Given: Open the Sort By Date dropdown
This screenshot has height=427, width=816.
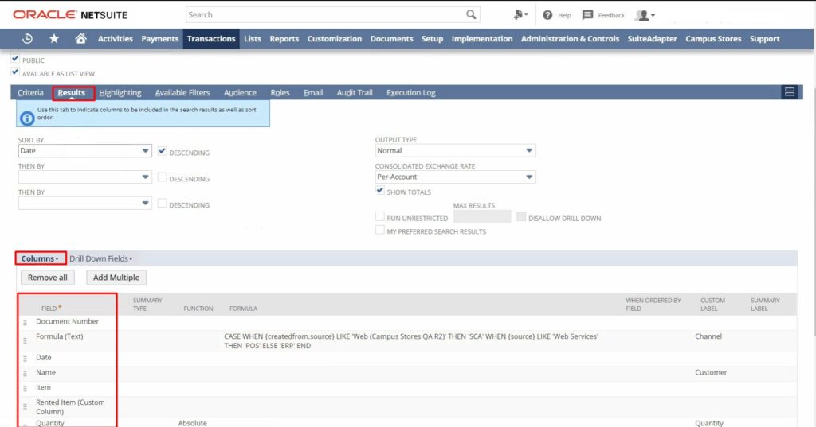Looking at the screenshot, I should 84,150.
